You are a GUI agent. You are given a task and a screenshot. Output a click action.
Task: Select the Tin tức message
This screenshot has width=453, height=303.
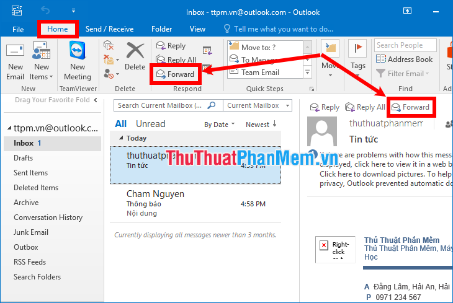195,165
